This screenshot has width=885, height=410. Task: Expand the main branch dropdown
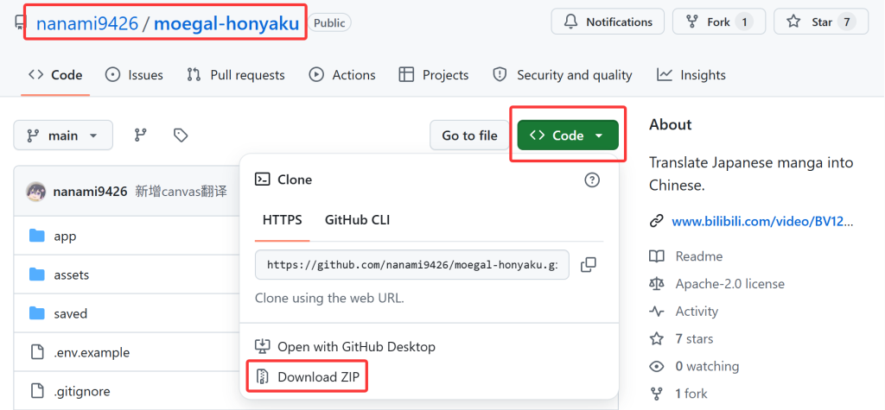pos(63,136)
